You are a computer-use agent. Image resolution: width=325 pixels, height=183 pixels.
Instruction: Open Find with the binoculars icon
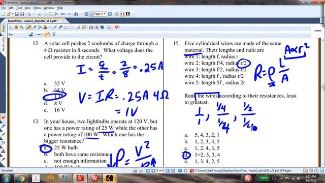point(76,14)
